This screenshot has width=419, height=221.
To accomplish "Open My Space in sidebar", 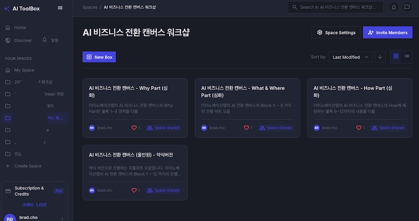I will point(24,70).
